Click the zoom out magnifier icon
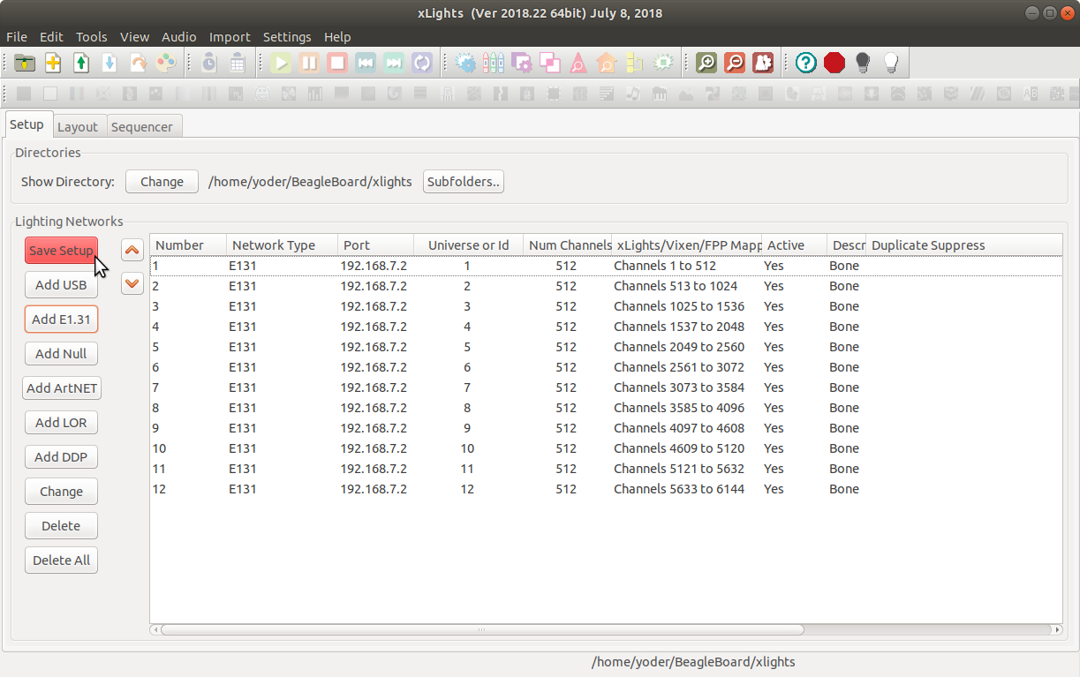The height and width of the screenshot is (677, 1080). [x=734, y=63]
